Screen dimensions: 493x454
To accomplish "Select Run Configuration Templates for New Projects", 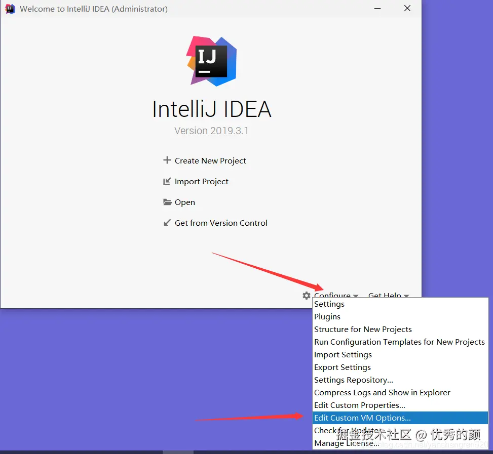I will click(400, 342).
